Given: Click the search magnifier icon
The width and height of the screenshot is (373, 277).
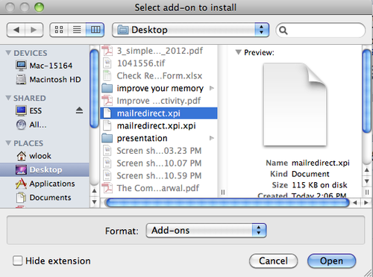Looking at the screenshot, I should (x=283, y=31).
